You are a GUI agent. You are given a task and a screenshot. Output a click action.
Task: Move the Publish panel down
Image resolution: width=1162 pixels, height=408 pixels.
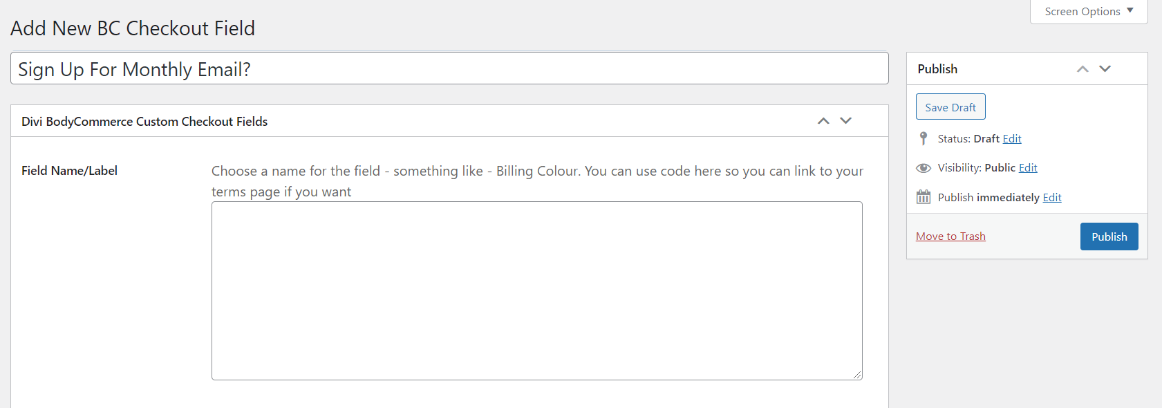click(1105, 69)
